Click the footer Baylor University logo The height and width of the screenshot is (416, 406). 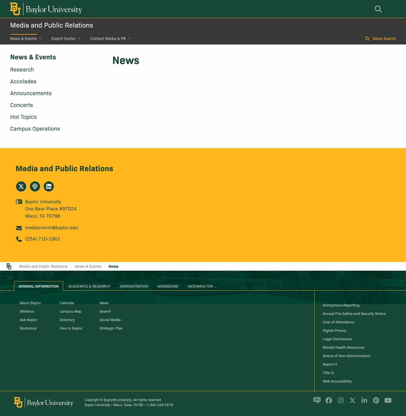coord(44,402)
